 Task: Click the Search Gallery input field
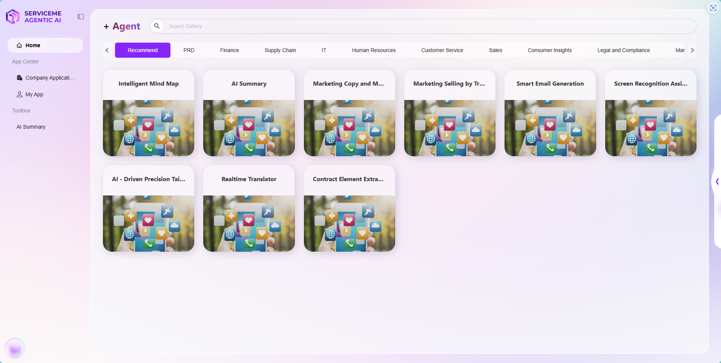[423, 26]
